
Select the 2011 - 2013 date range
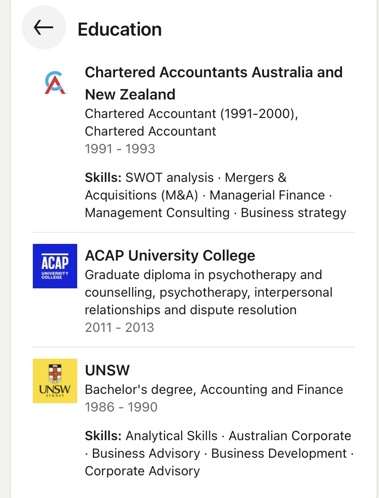coord(119,328)
